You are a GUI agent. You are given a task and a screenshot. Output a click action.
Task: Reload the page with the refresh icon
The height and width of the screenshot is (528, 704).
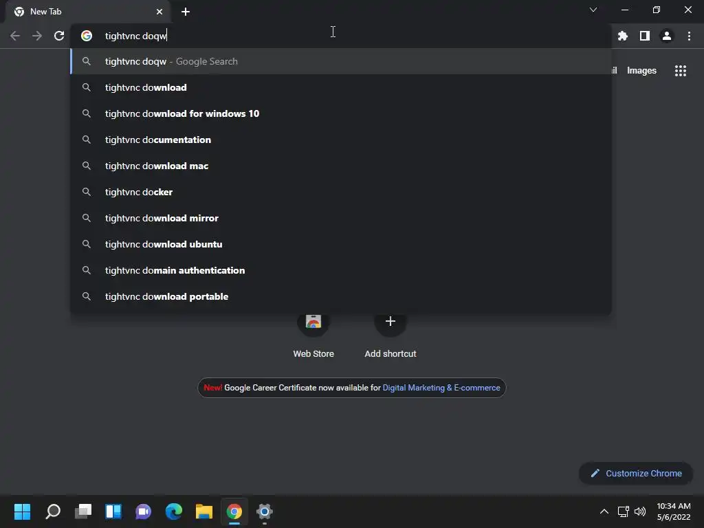[x=59, y=36]
